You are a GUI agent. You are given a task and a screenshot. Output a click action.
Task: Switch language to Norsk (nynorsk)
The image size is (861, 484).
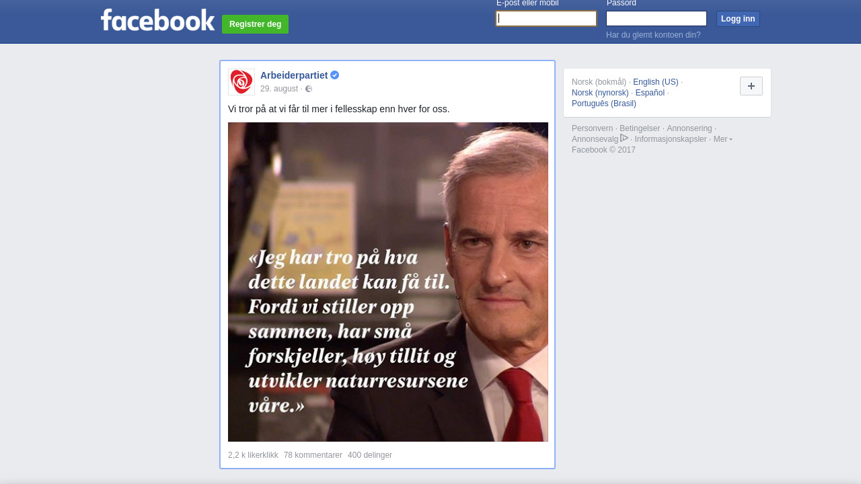(600, 93)
